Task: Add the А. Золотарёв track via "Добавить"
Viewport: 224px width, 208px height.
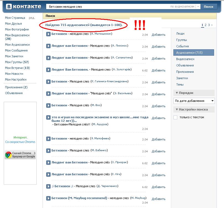Action: pos(158,70)
